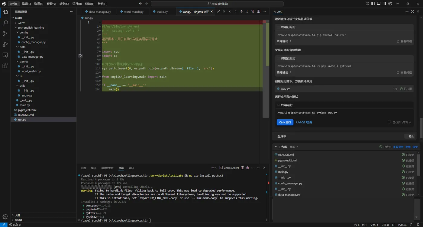
Task: Click the AI chat panel scrollbar thumb
Action: point(421,128)
